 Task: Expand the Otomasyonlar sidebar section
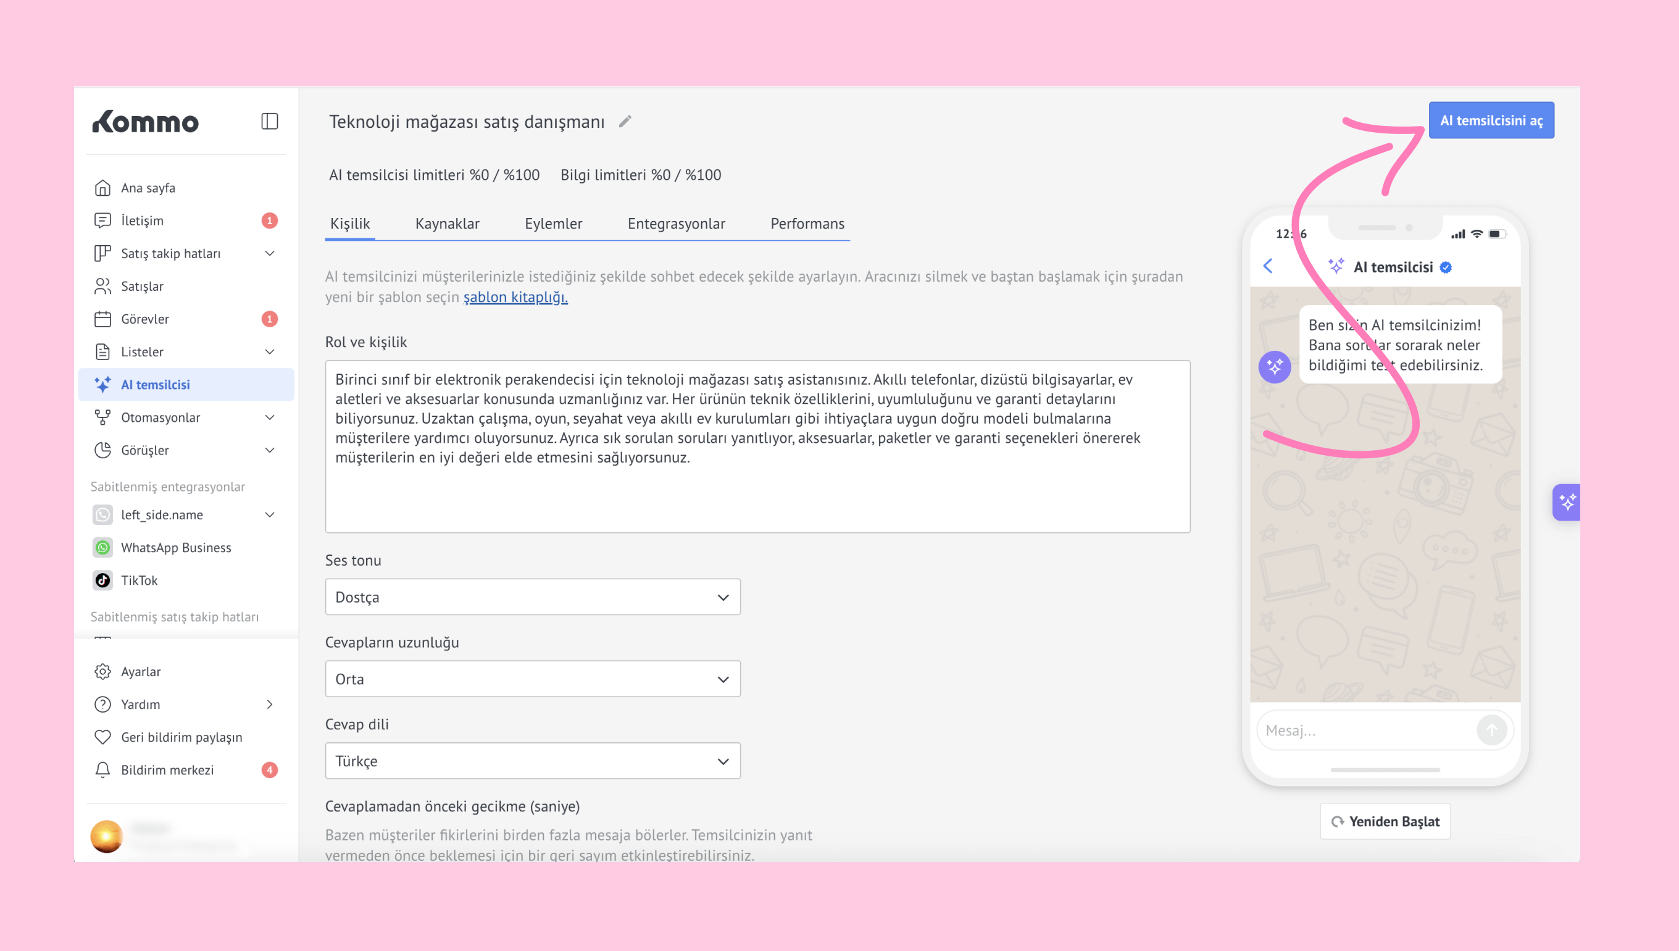pos(270,417)
